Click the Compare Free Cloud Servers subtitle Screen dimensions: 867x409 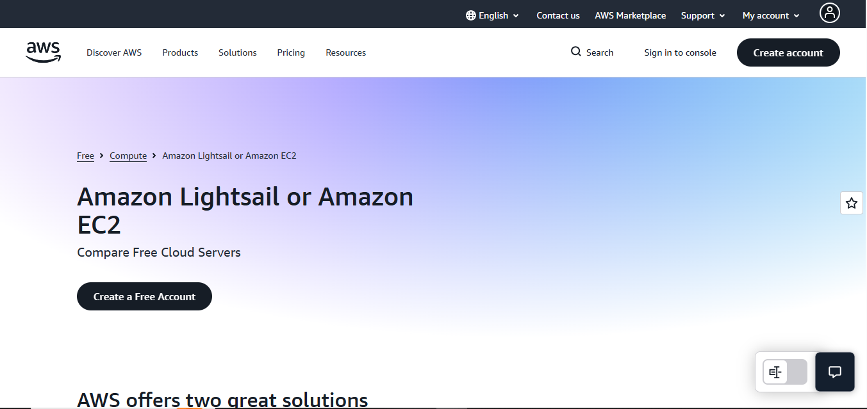159,252
